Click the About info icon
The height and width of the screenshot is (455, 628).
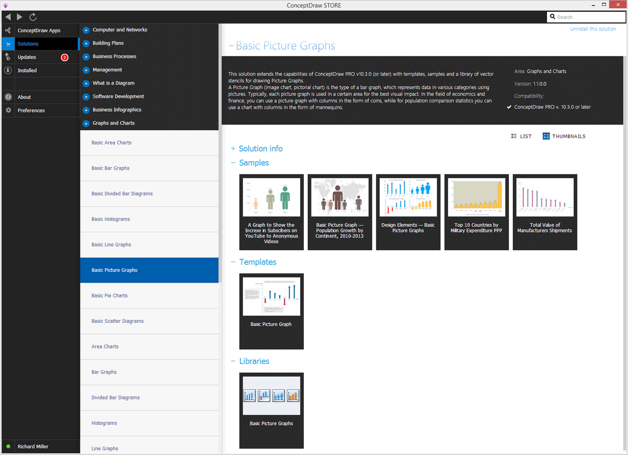point(8,97)
